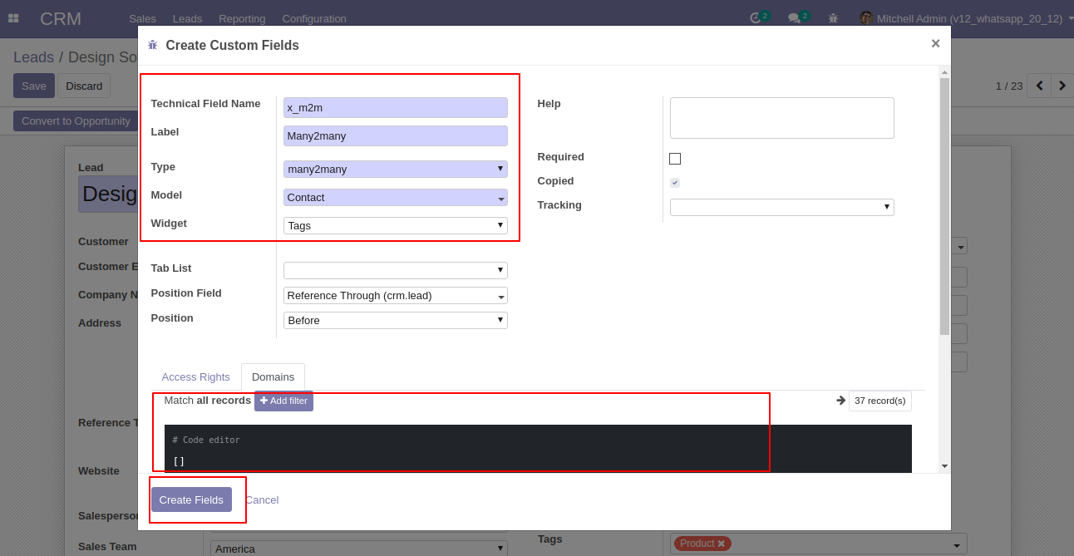Open the apps grid menu icon
The image size is (1074, 556).
[13, 18]
